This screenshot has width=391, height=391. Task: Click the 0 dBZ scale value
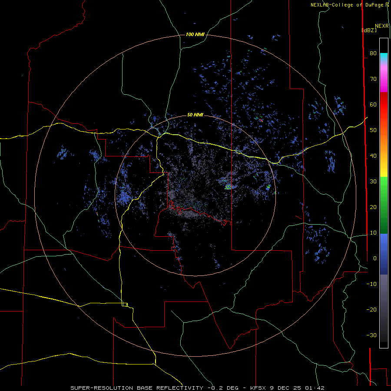click(375, 258)
